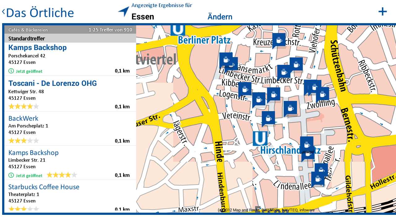Click the back chevron beside Das Örtliche
The image size is (396, 217).
(3, 11)
